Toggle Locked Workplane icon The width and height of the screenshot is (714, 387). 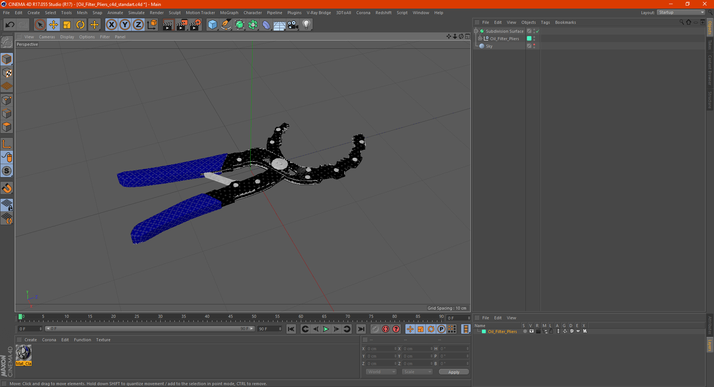click(7, 205)
